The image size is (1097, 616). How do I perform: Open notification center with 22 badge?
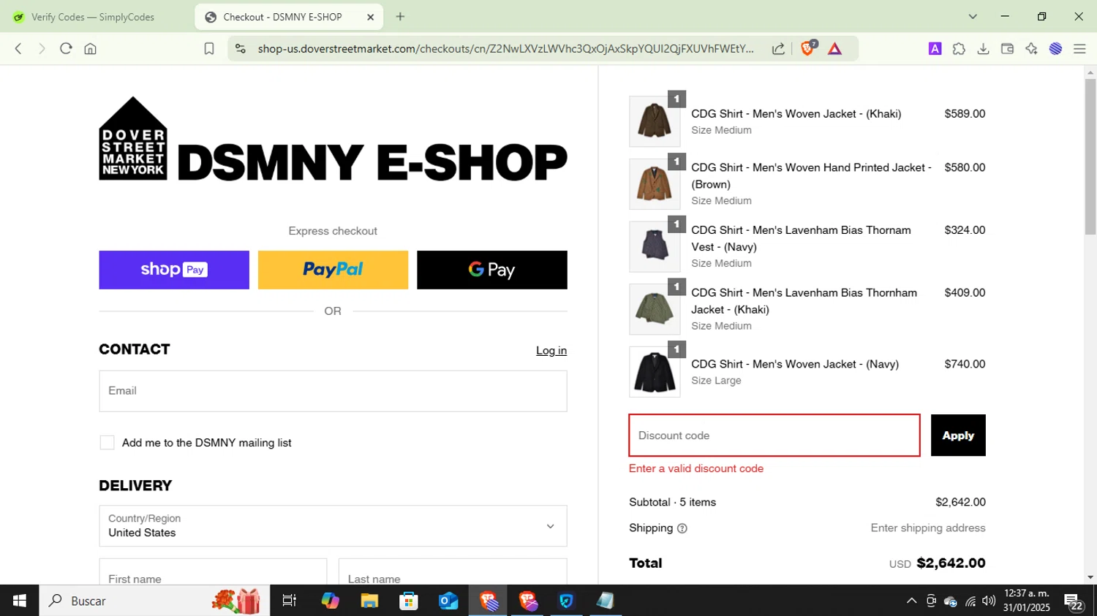tap(1074, 601)
